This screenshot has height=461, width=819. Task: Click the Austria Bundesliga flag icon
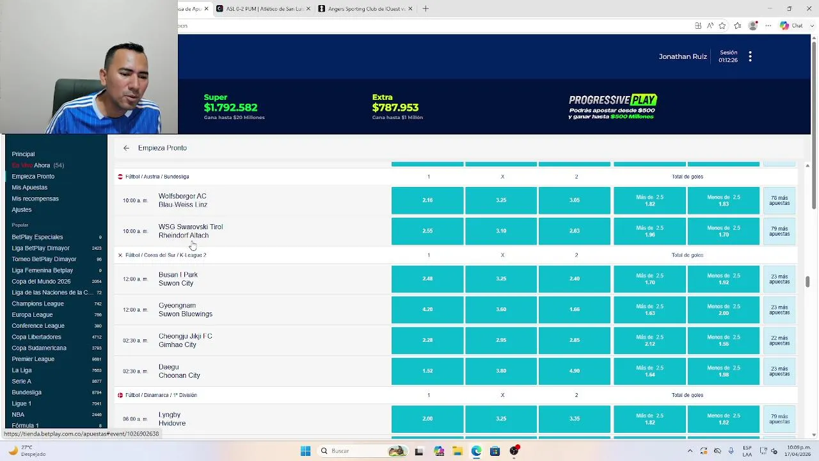120,177
